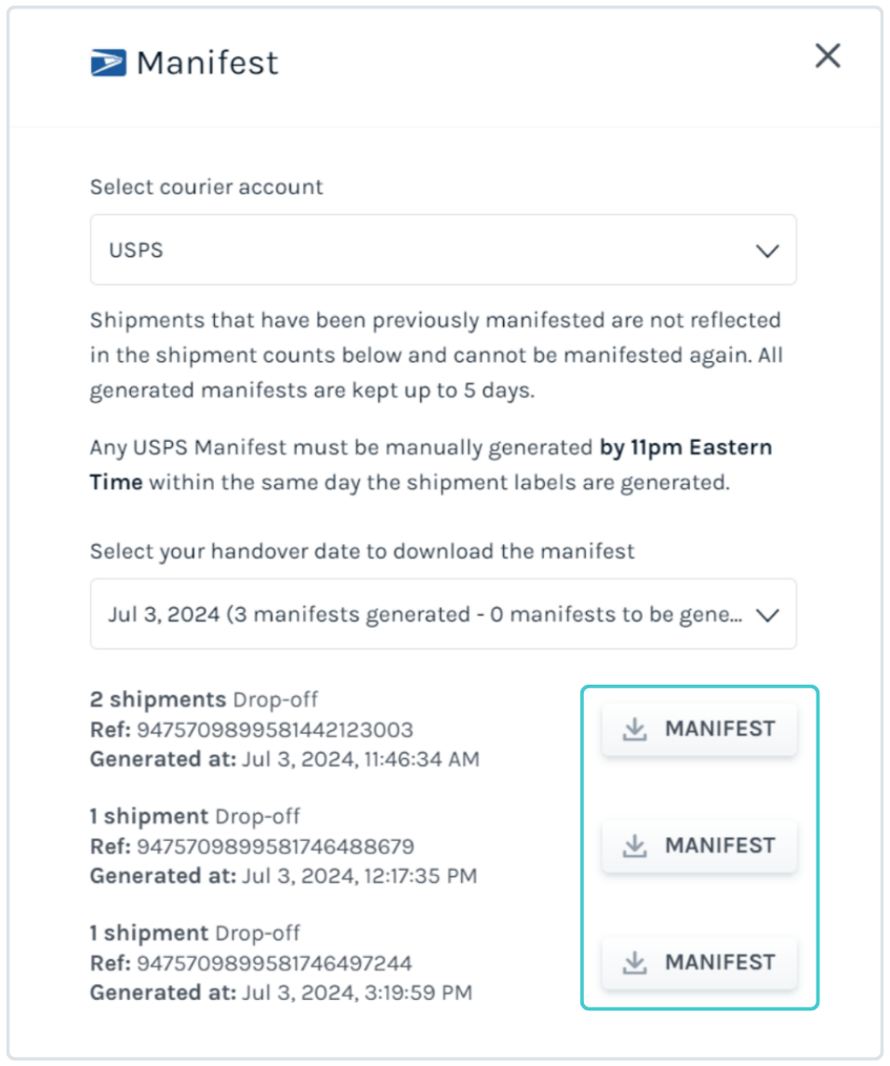The width and height of the screenshot is (890, 1066).
Task: Click the bold "by 11pm Eastern" text
Action: 685,447
